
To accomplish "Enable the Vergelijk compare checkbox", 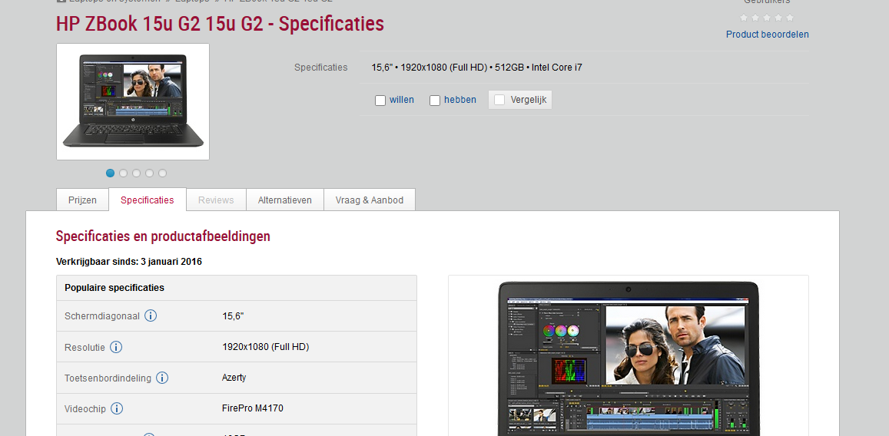I will tap(499, 100).
